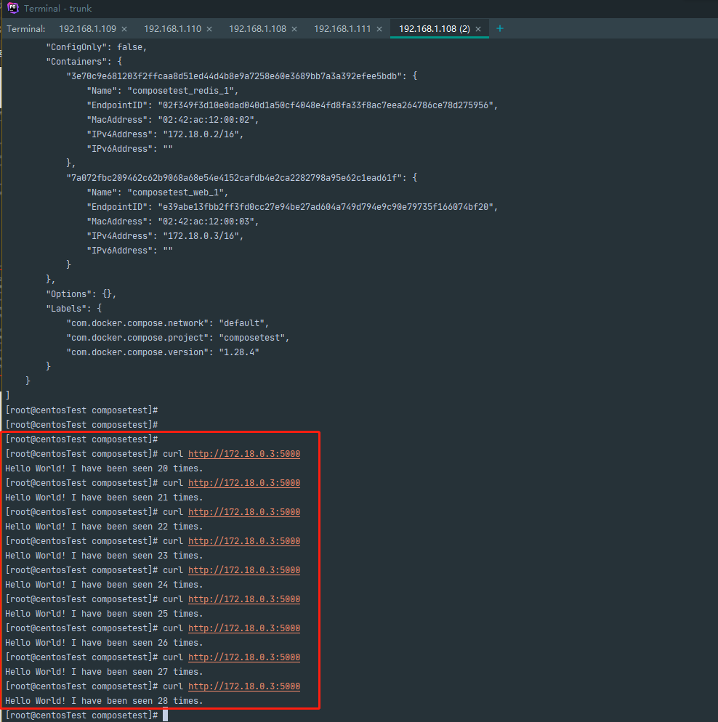718x722 pixels.
Task: Select the 192.168.1.108 (2) tab label
Action: click(434, 29)
